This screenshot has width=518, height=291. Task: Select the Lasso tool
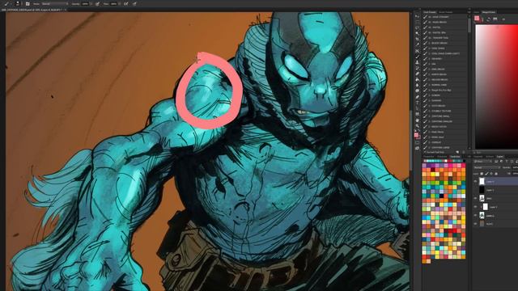(x=418, y=27)
